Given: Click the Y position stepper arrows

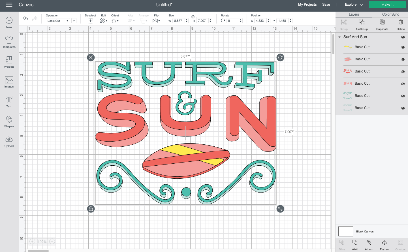Looking at the screenshot, I should click(x=290, y=21).
